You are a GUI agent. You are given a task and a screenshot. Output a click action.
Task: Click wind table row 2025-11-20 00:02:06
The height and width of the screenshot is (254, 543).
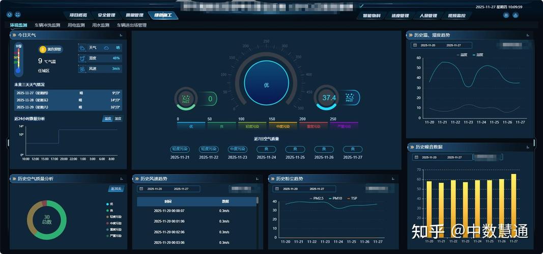pyautogui.click(x=196, y=232)
